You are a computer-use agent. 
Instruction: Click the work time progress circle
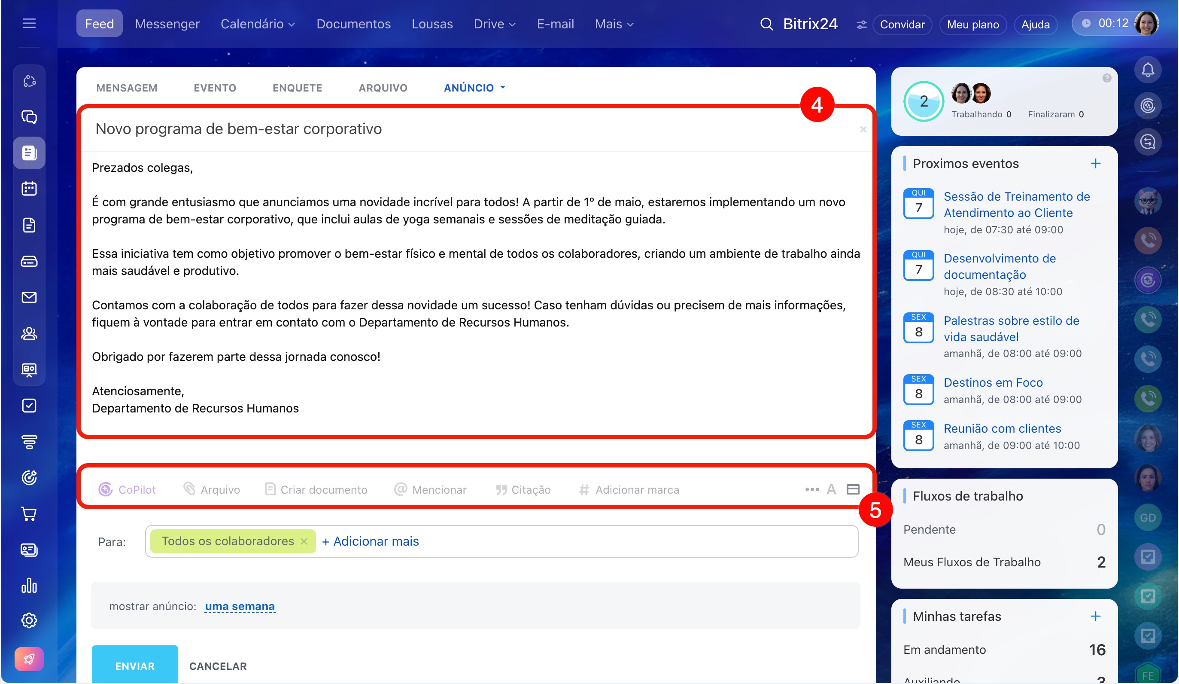924,101
